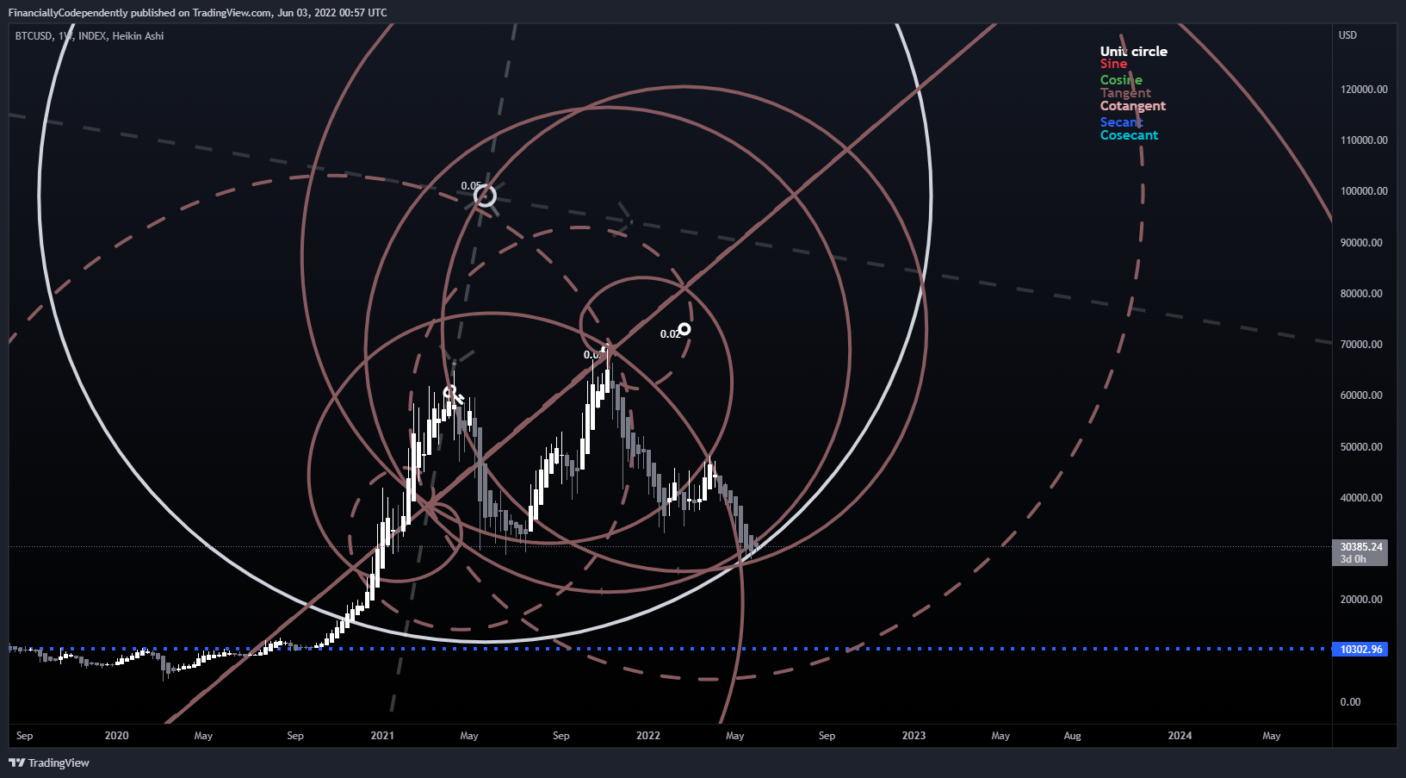Click the 100000.00 price axis label
Image resolution: width=1406 pixels, height=778 pixels.
click(1364, 191)
